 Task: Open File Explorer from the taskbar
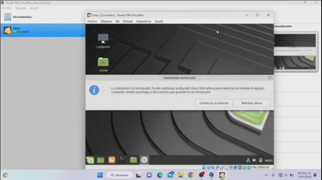coord(181,175)
